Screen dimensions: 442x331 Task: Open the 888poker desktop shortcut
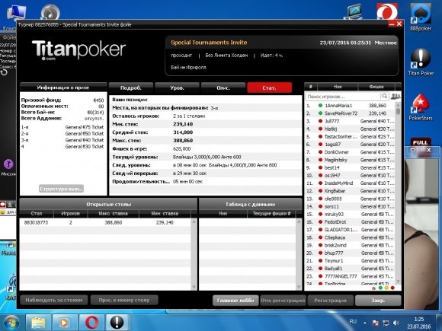pyautogui.click(x=421, y=18)
